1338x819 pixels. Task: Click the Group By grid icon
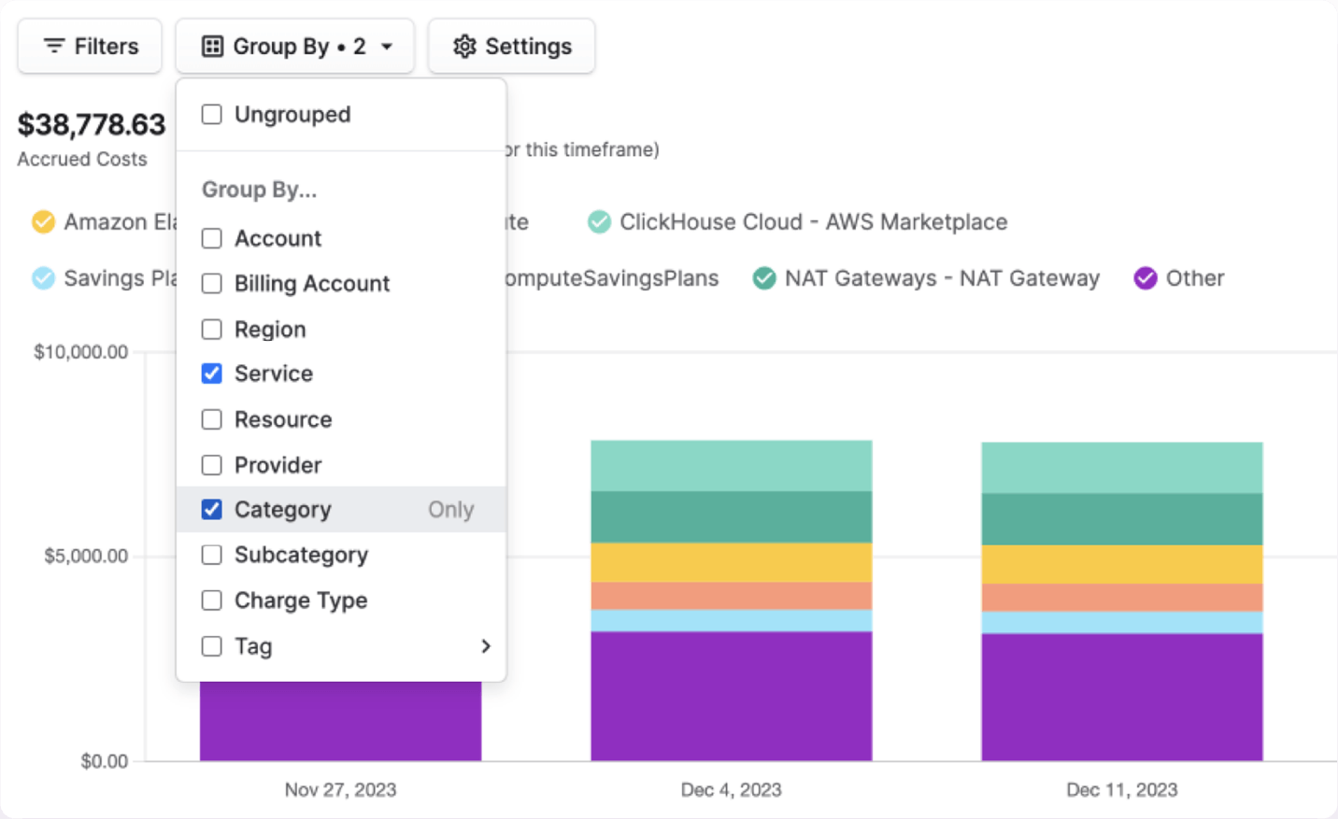click(x=213, y=46)
